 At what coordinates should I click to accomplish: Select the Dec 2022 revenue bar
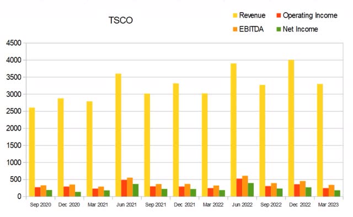(291, 128)
